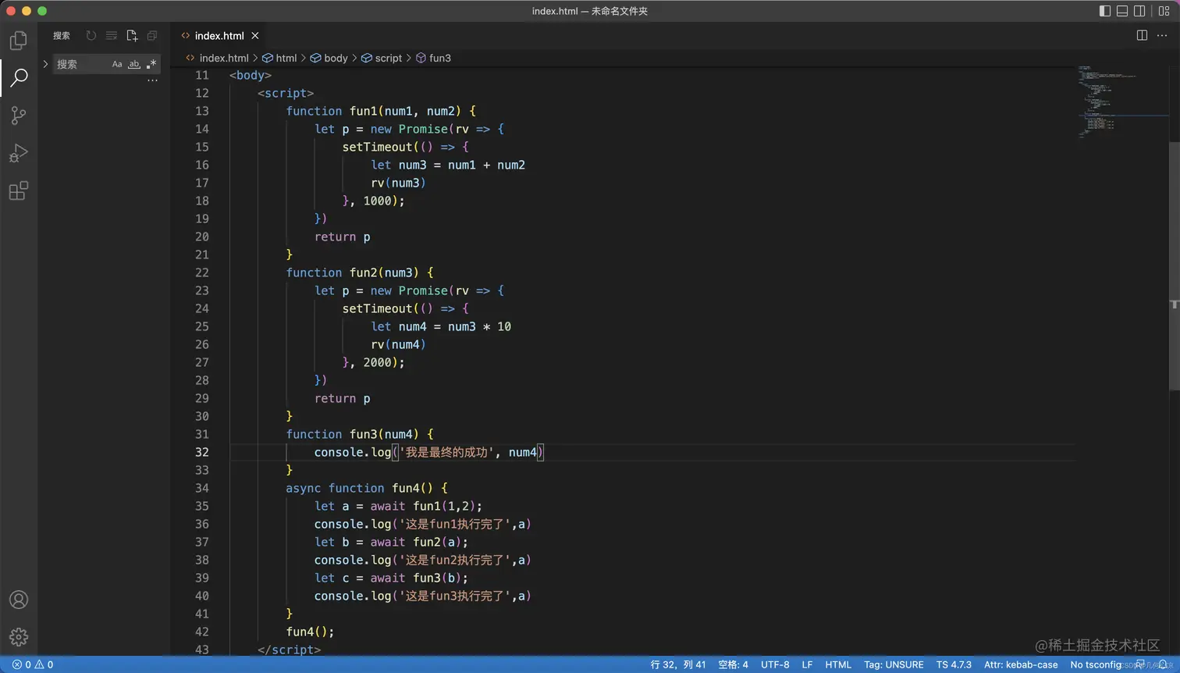1180x673 pixels.
Task: Toggle Use Regular Expression in search
Action: (151, 64)
